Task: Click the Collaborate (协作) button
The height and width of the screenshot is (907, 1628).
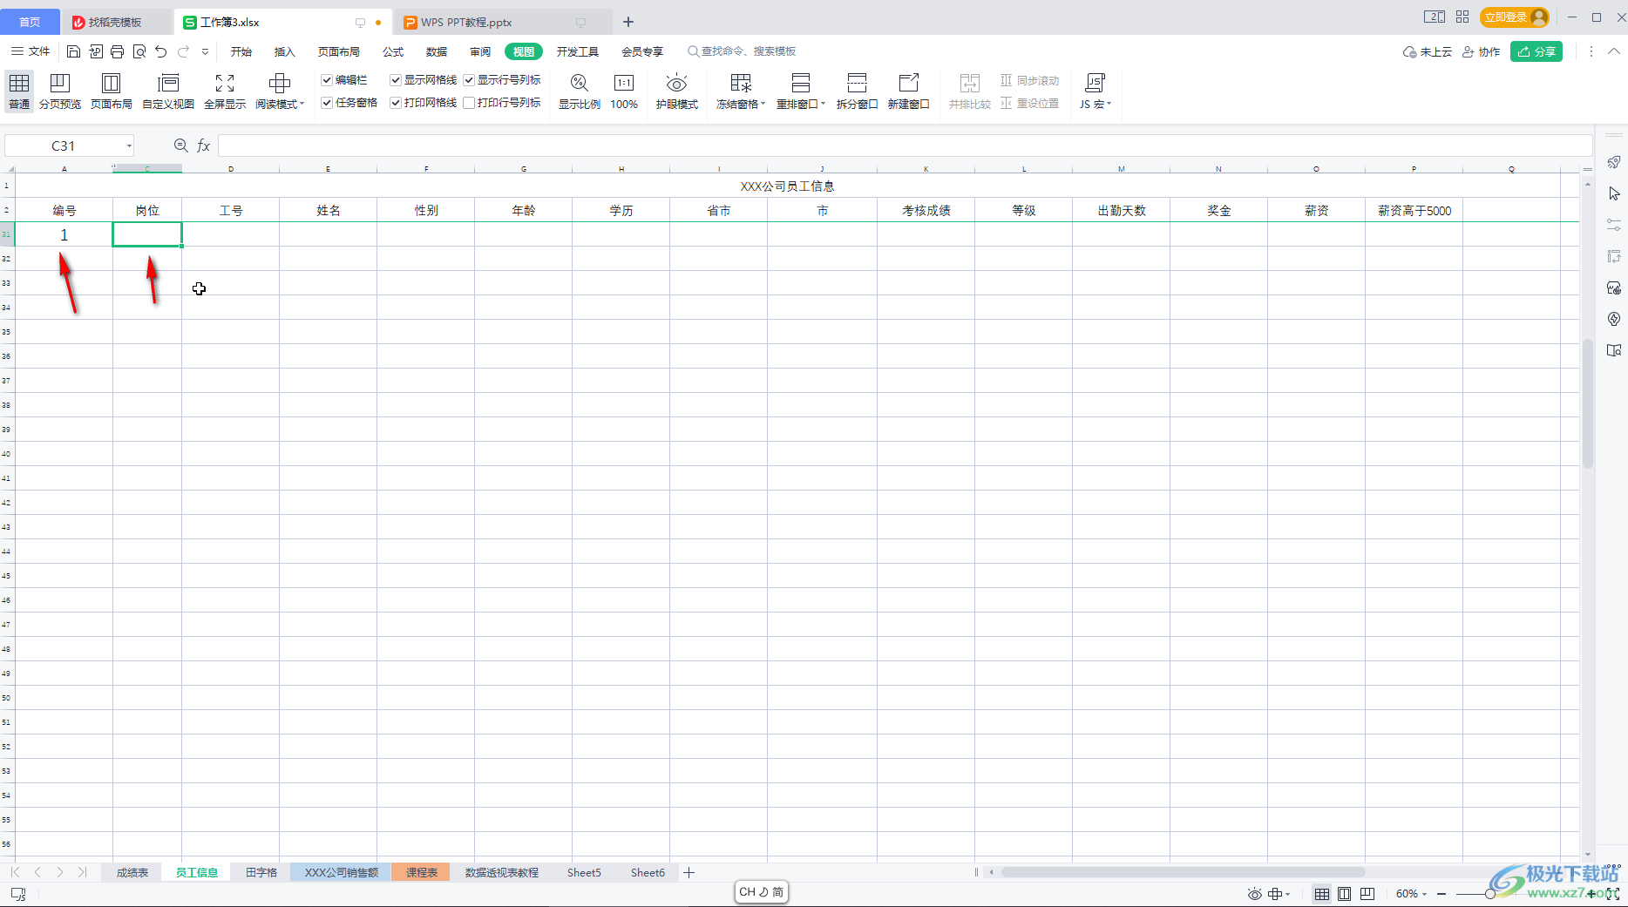Action: 1481,51
